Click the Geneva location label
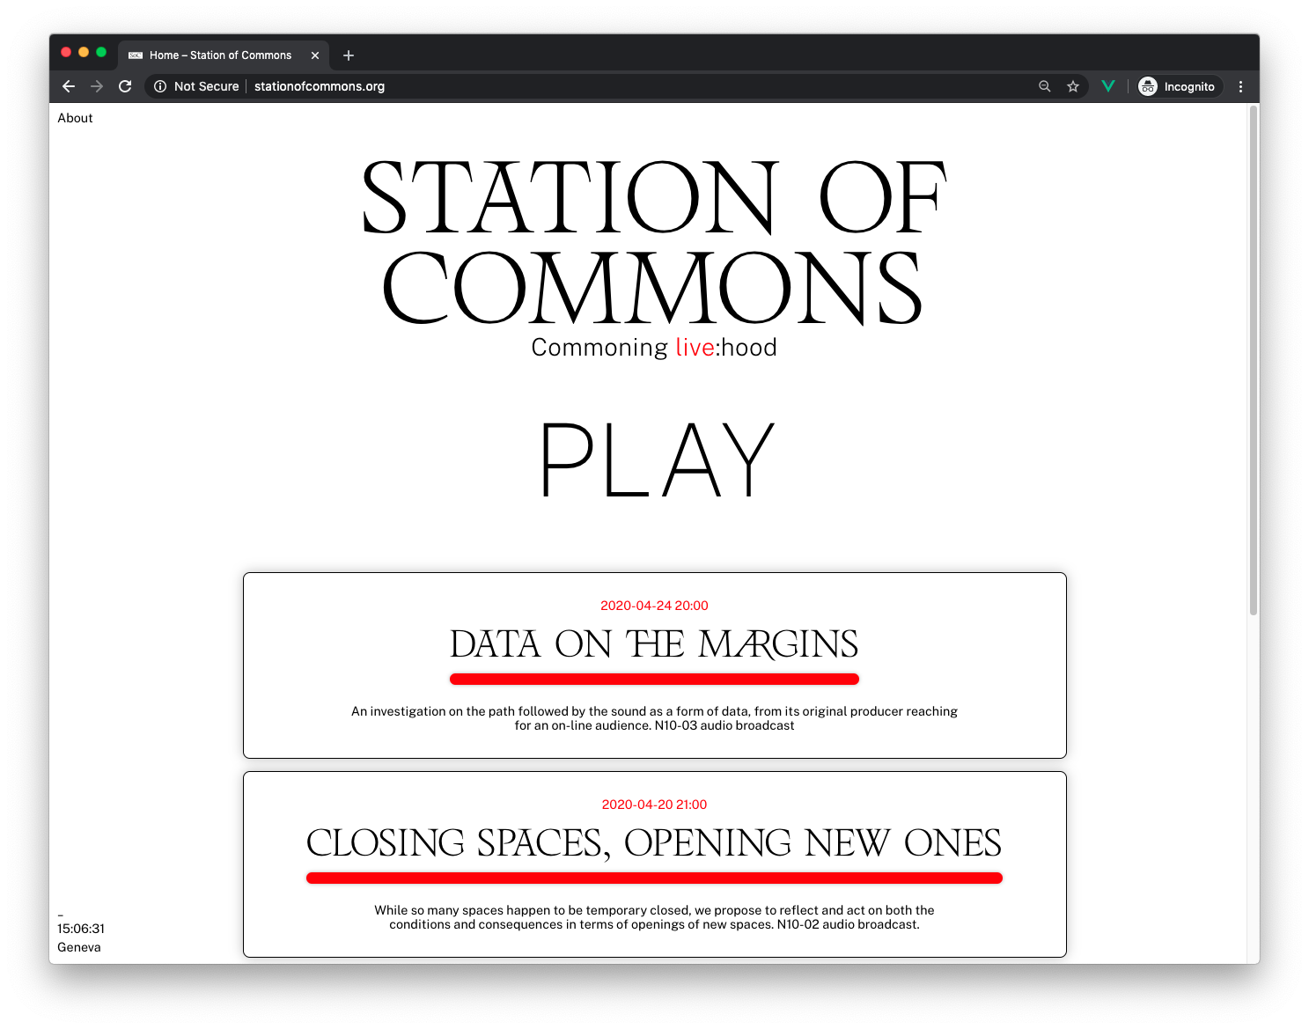1309x1029 pixels. coord(79,947)
